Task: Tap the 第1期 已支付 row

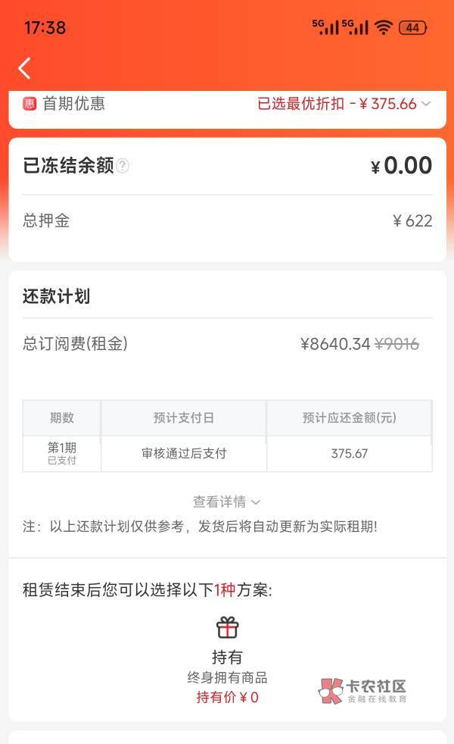Action: tap(62, 453)
